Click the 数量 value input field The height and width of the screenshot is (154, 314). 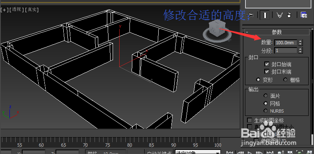click(286, 43)
